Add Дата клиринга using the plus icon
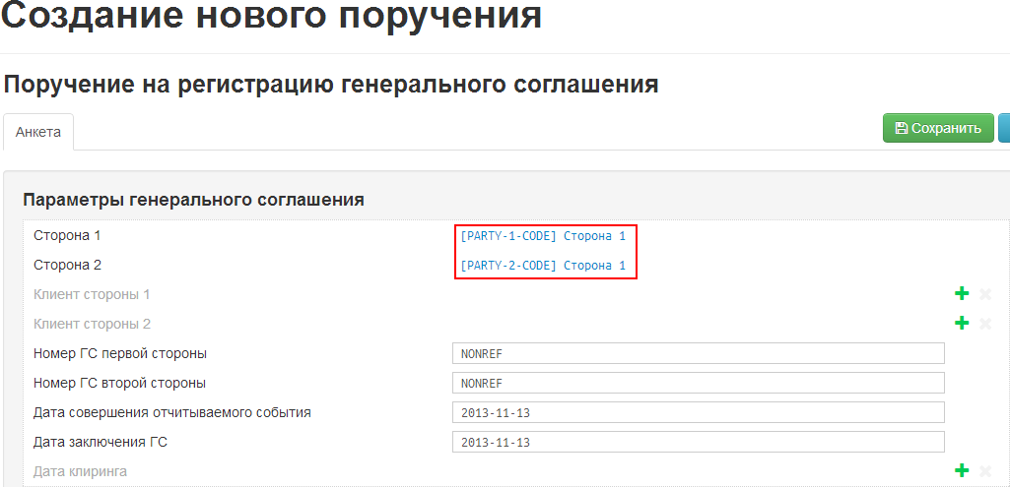Viewport: 1010px width, 487px height. (x=962, y=471)
